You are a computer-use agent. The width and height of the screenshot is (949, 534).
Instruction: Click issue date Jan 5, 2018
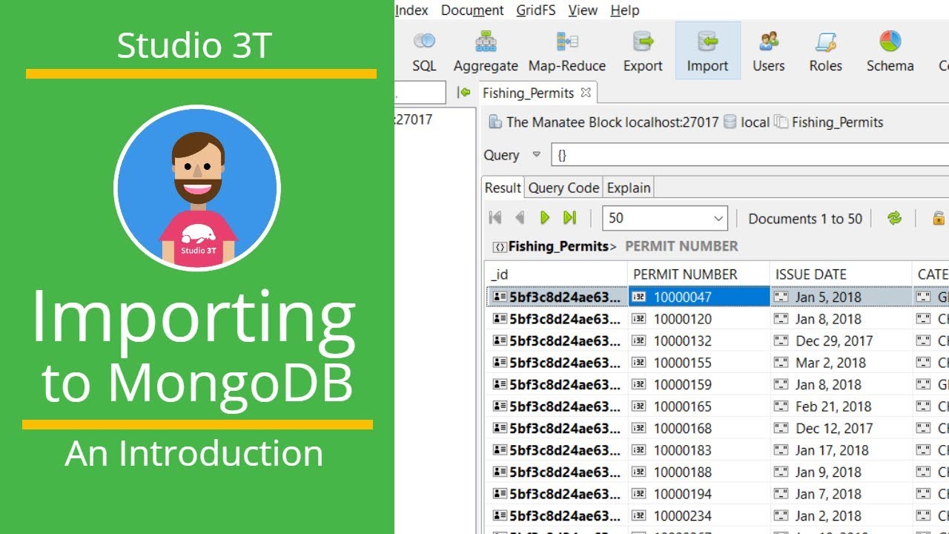click(841, 297)
